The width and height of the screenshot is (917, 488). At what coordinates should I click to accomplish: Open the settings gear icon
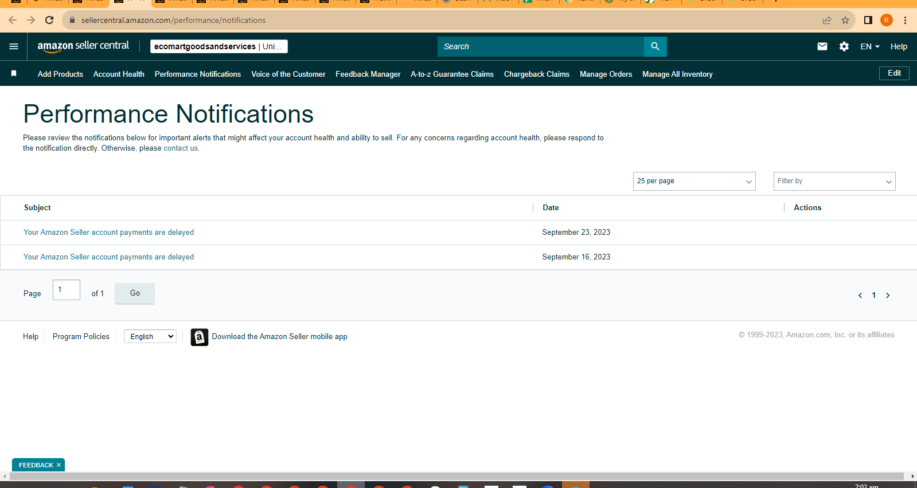coord(844,46)
